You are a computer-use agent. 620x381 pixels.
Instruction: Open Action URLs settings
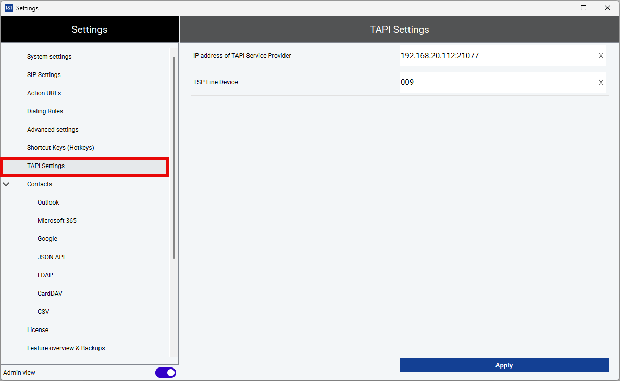(44, 93)
